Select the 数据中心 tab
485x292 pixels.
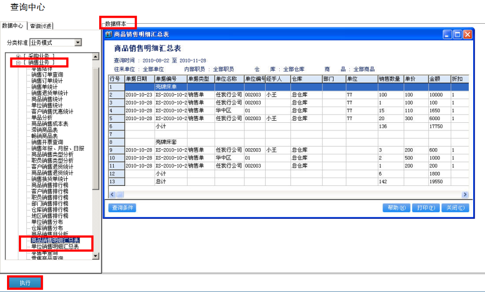[13, 25]
